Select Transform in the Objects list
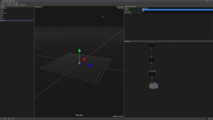Viewport: 213px width, 120px height. click(x=17, y=10)
